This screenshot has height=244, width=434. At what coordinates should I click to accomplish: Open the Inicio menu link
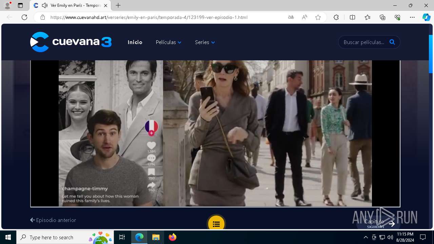click(x=135, y=42)
